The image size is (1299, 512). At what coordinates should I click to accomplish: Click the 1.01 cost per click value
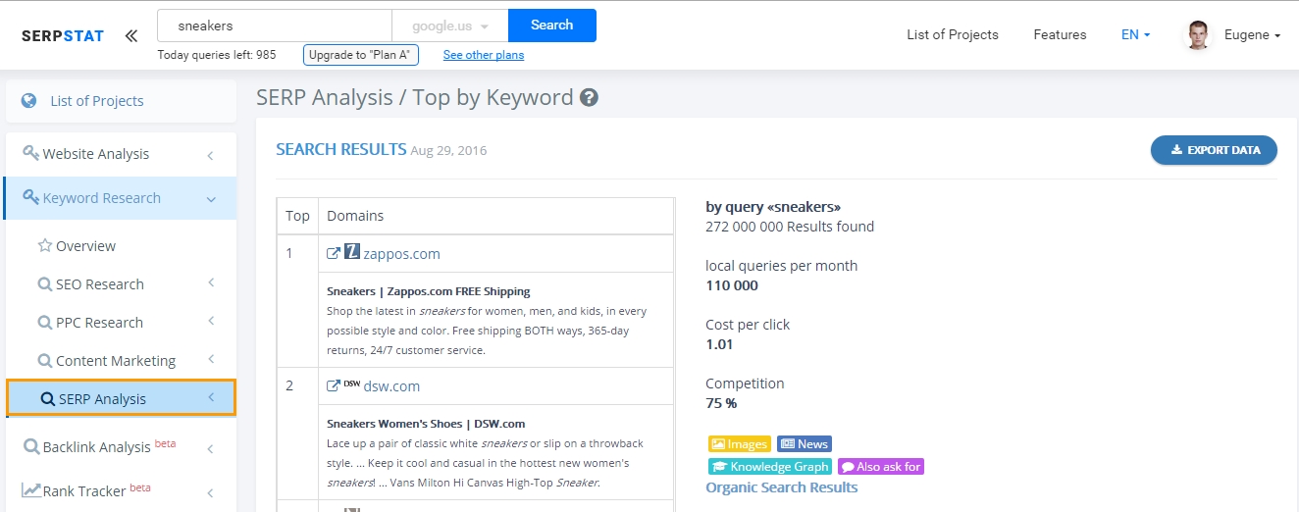719,344
